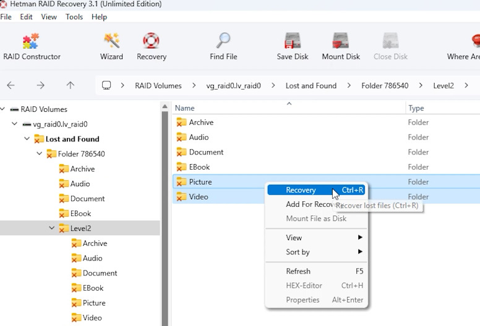
Task: Click the Video folder icon in the file list
Action: click(181, 197)
